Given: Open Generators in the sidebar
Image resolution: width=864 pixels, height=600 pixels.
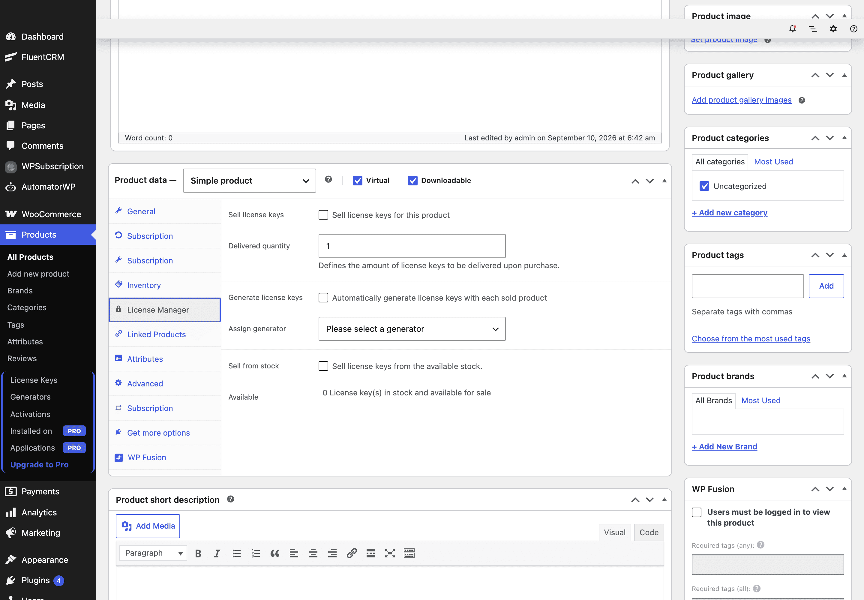Looking at the screenshot, I should [30, 397].
